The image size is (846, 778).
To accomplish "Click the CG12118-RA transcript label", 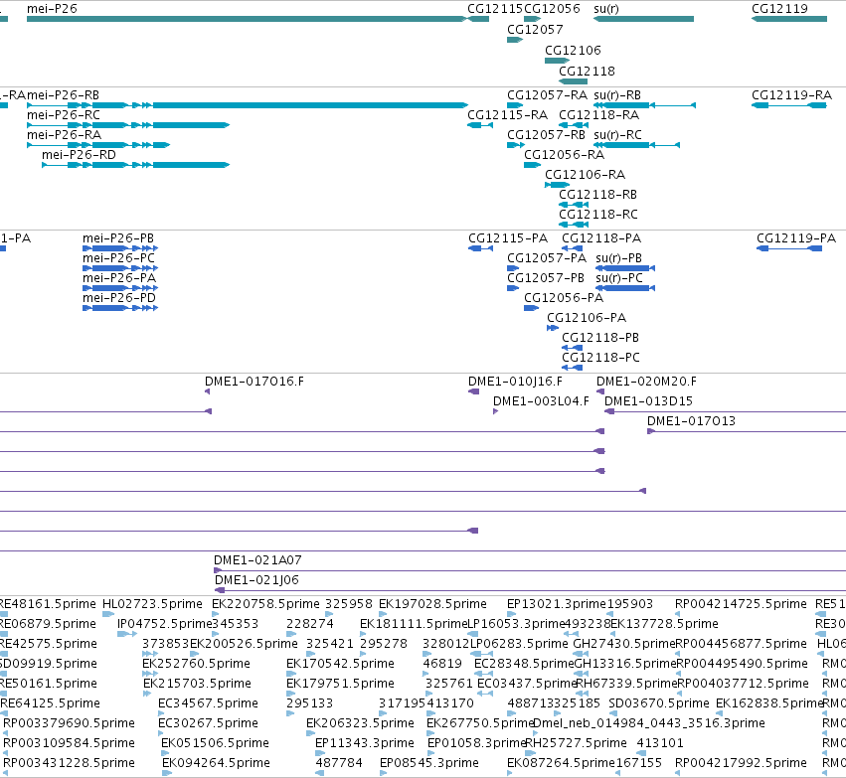I will [598, 115].
